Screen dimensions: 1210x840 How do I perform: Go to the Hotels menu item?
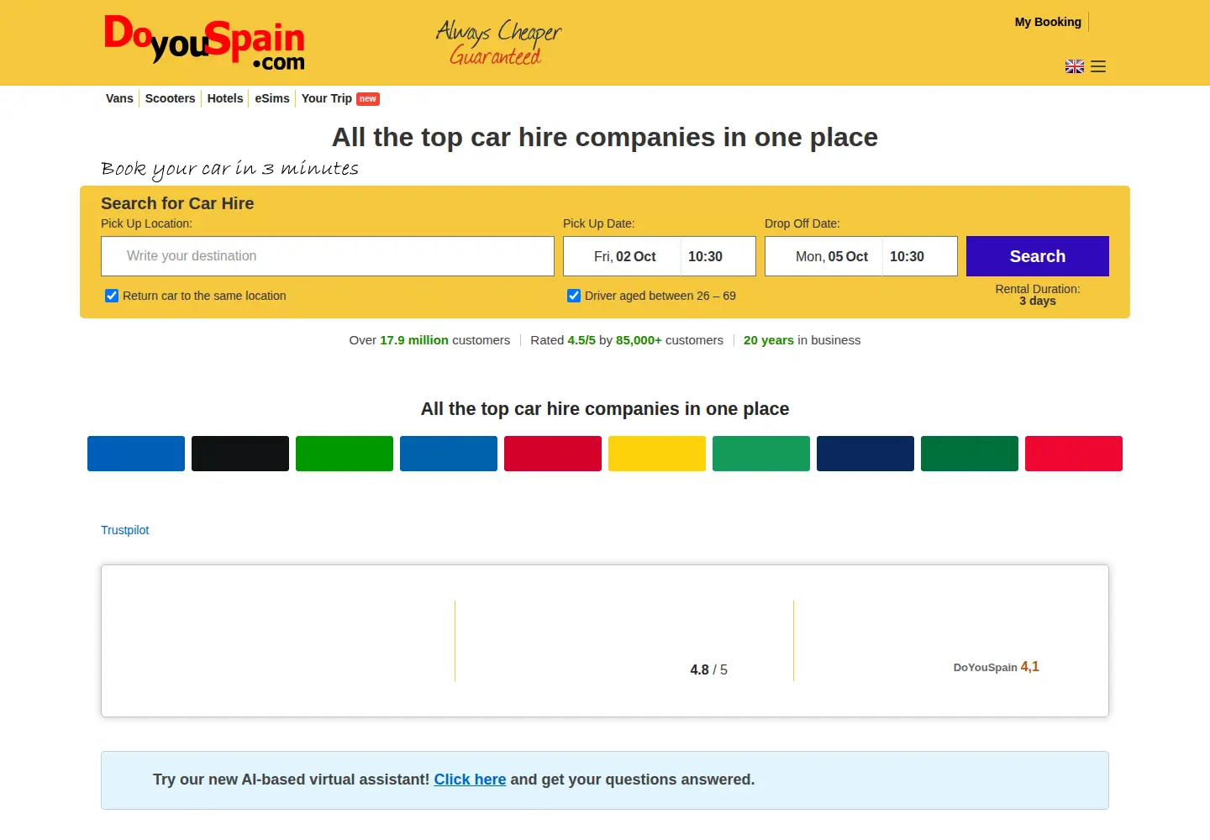pyautogui.click(x=225, y=98)
